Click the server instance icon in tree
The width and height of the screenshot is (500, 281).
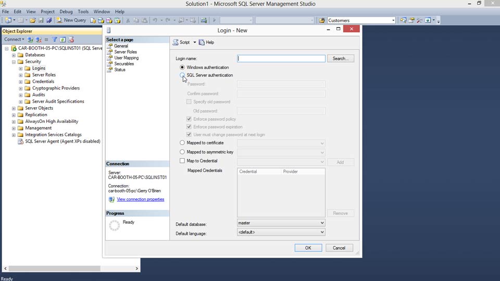[14, 48]
